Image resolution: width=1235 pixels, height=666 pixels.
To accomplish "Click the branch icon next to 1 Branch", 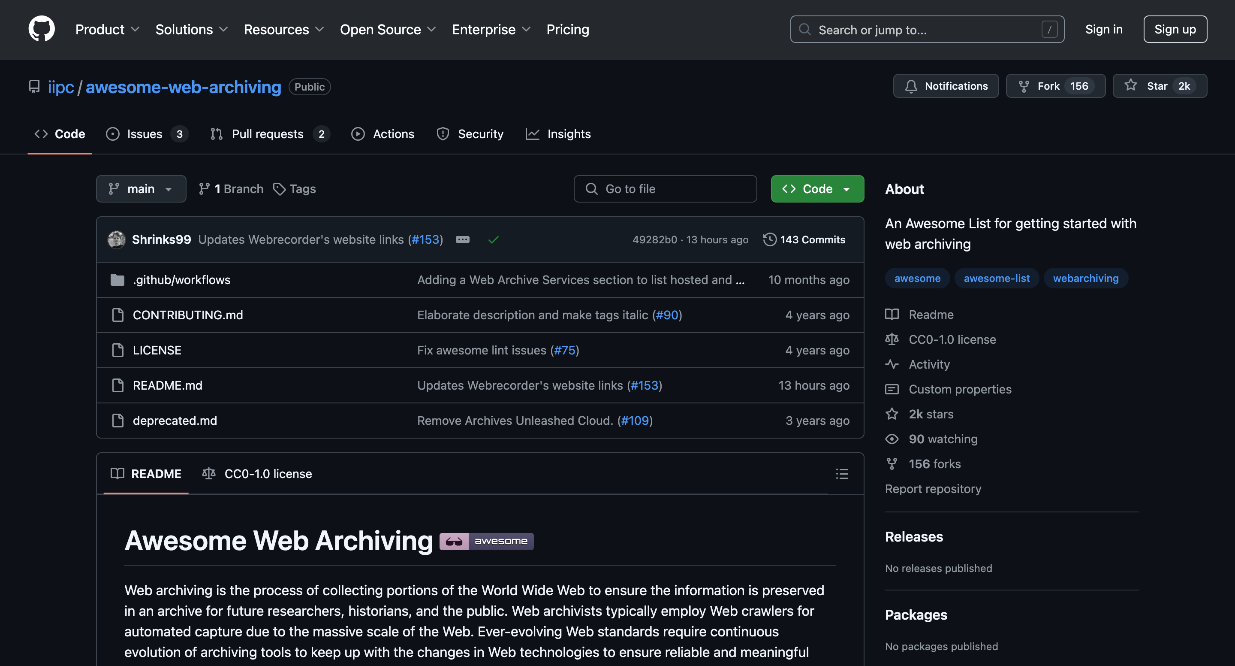I will tap(204, 189).
